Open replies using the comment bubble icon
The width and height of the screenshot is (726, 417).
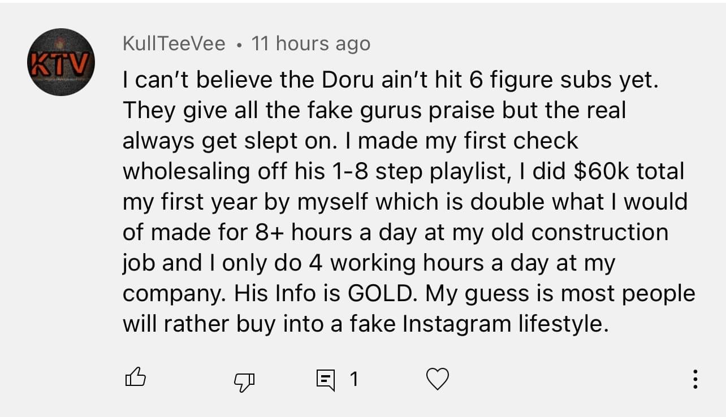pyautogui.click(x=326, y=379)
